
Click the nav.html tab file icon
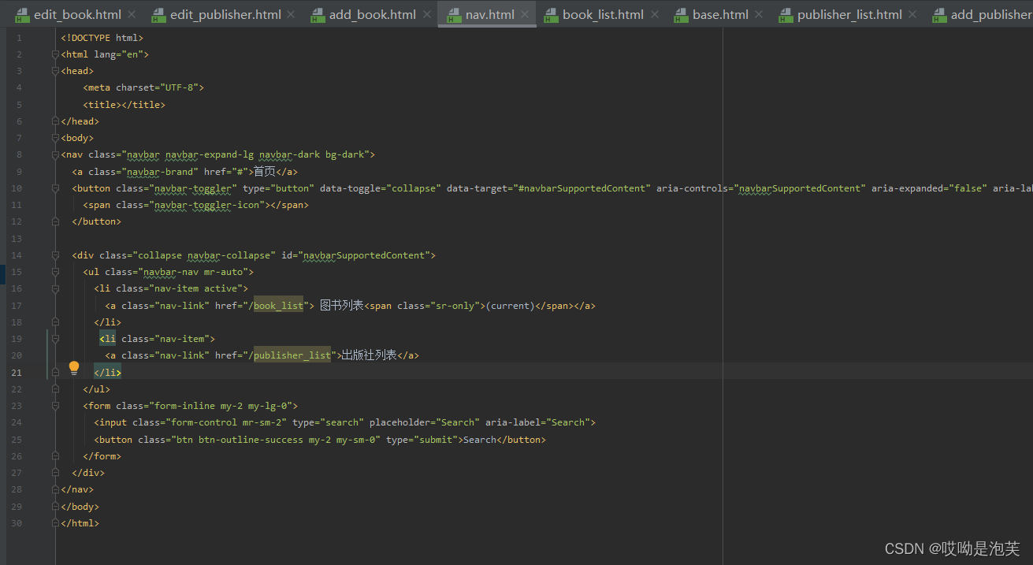pos(454,14)
